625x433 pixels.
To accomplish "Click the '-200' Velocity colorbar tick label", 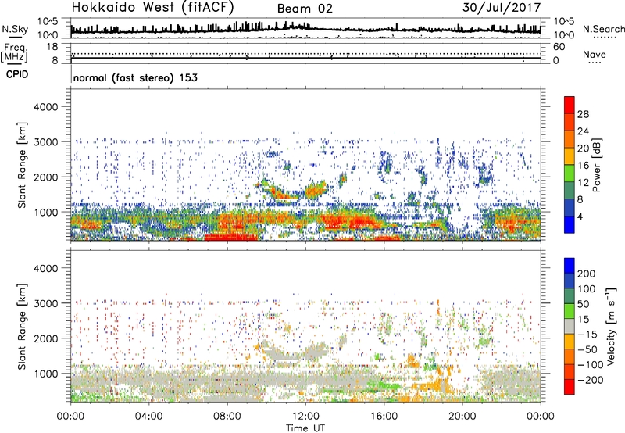I will (x=591, y=380).
